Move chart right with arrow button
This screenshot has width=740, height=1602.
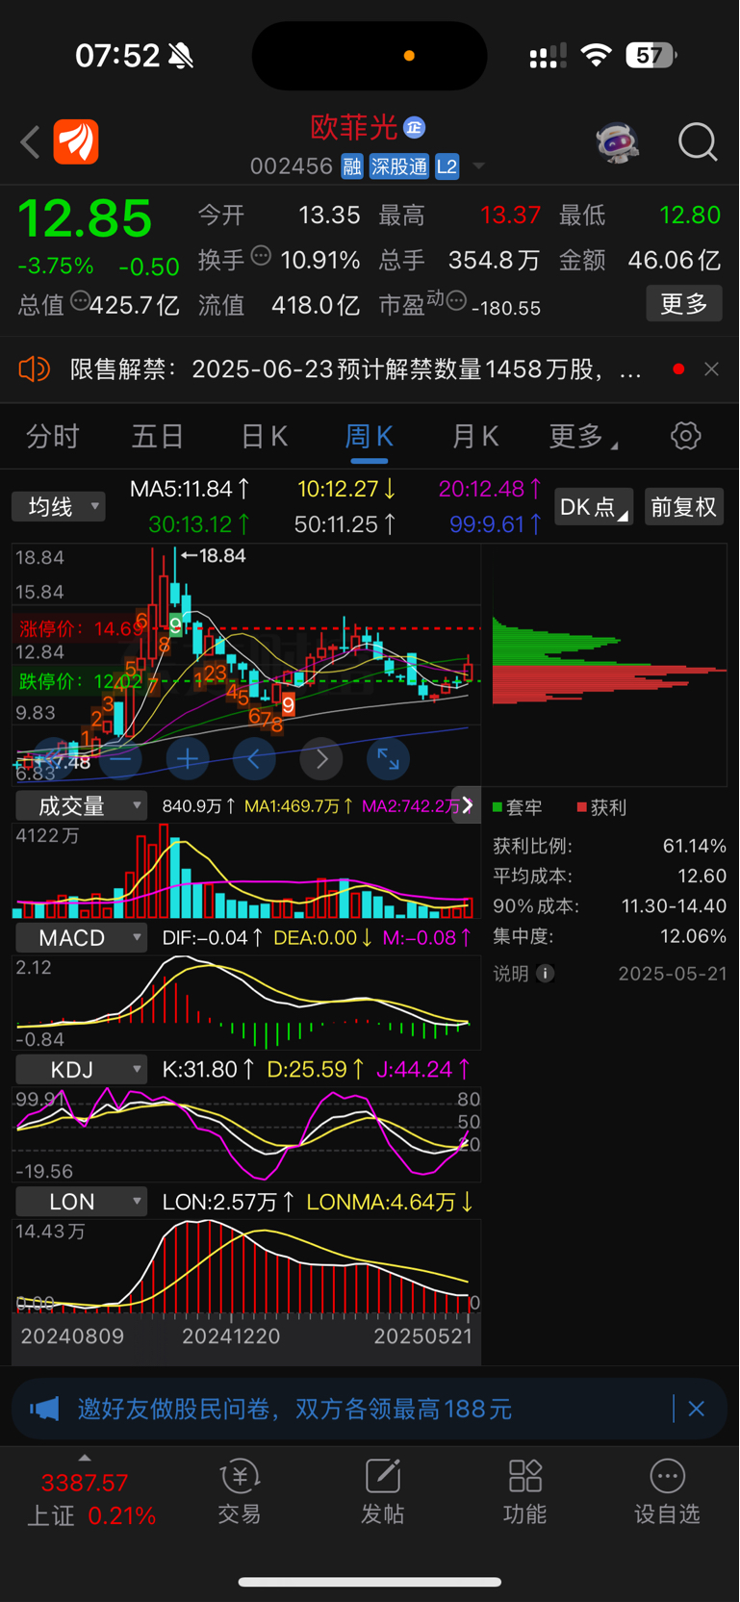[321, 759]
